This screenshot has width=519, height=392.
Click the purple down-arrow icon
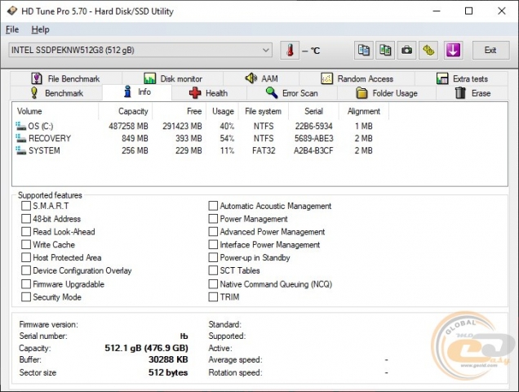pos(453,51)
